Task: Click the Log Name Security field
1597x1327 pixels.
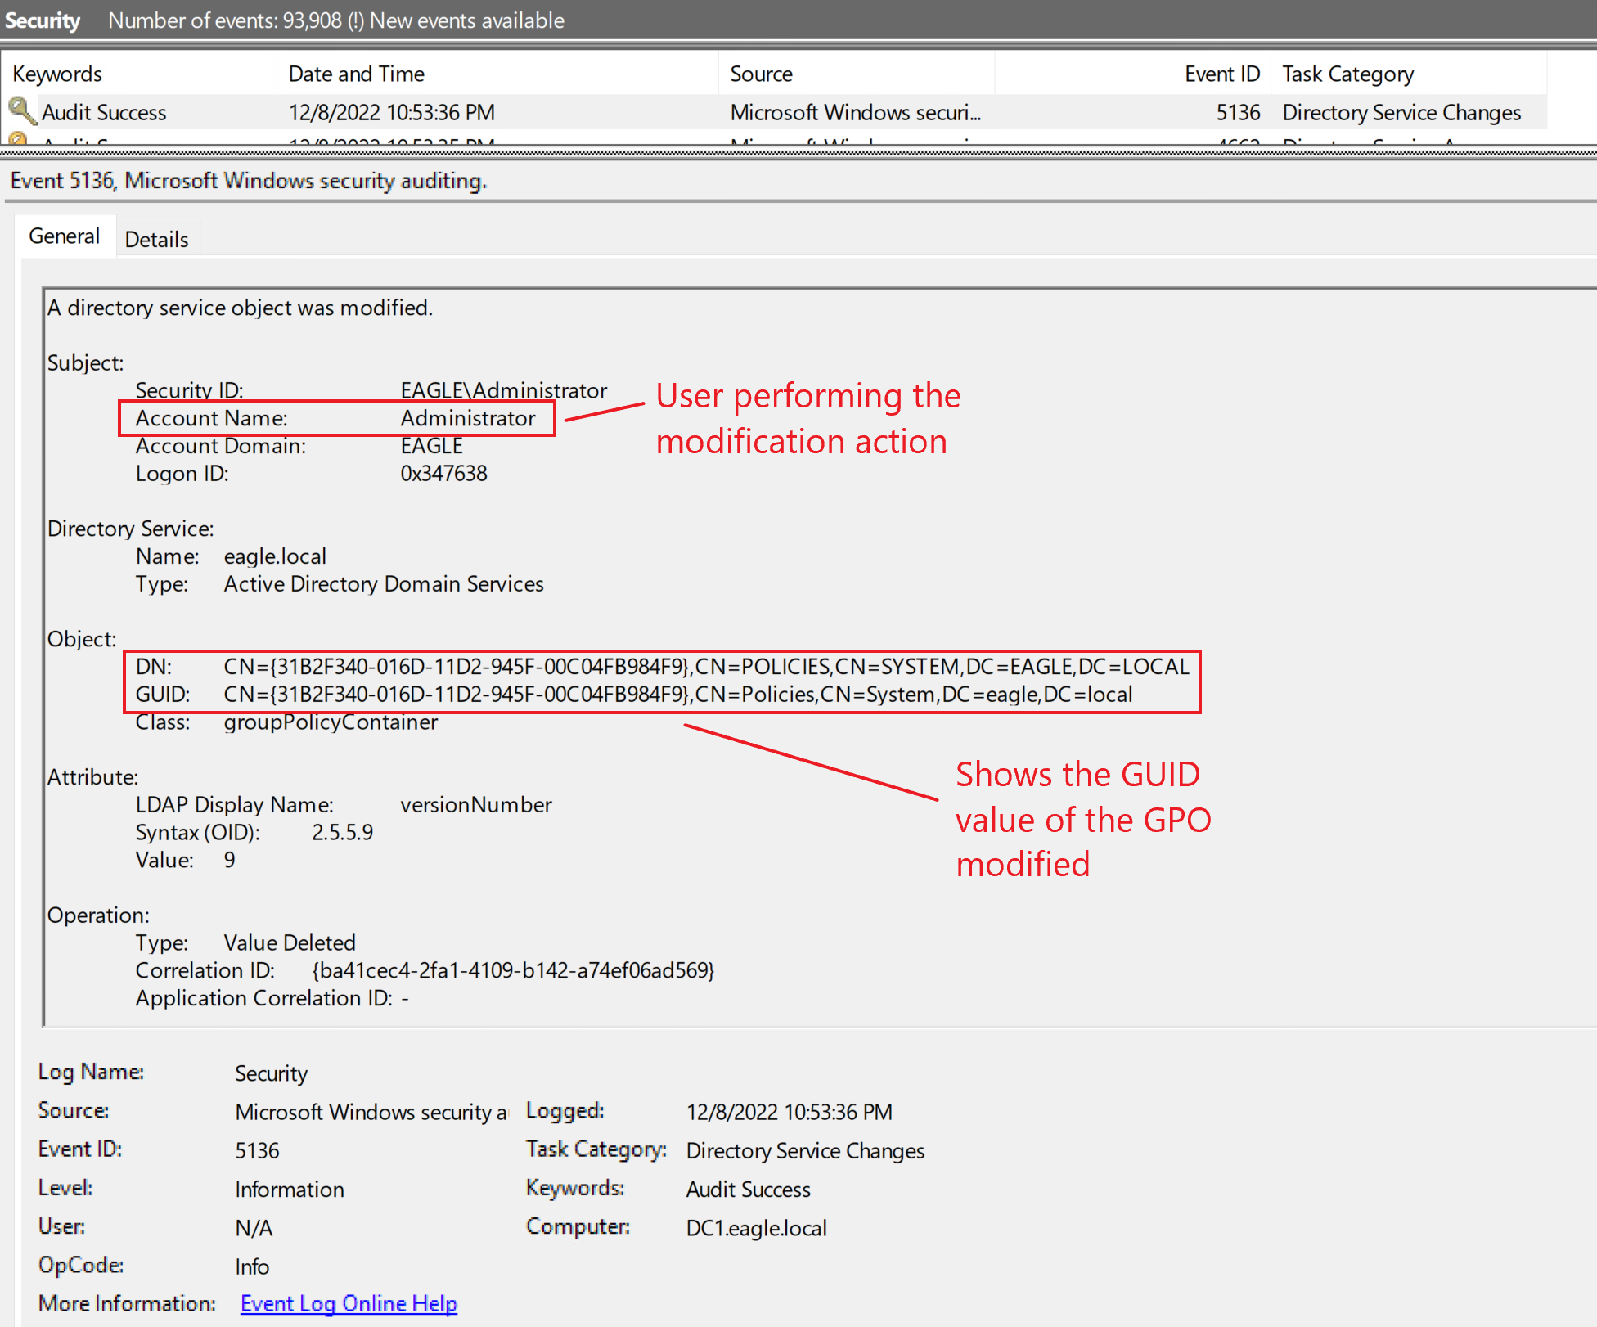Action: 271,1073
